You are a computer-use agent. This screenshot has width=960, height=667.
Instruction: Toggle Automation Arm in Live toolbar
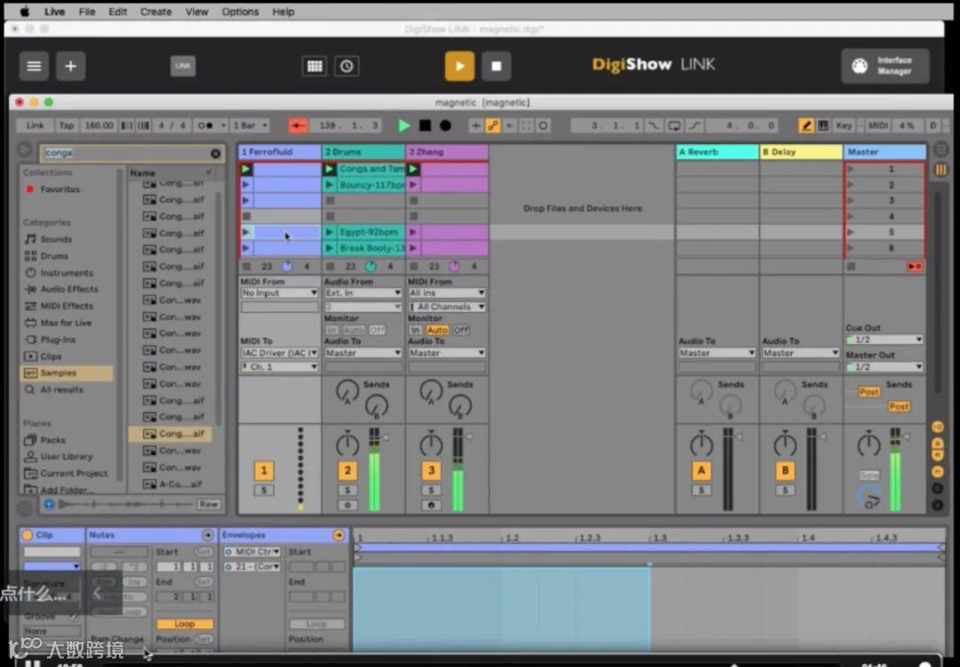tap(492, 125)
